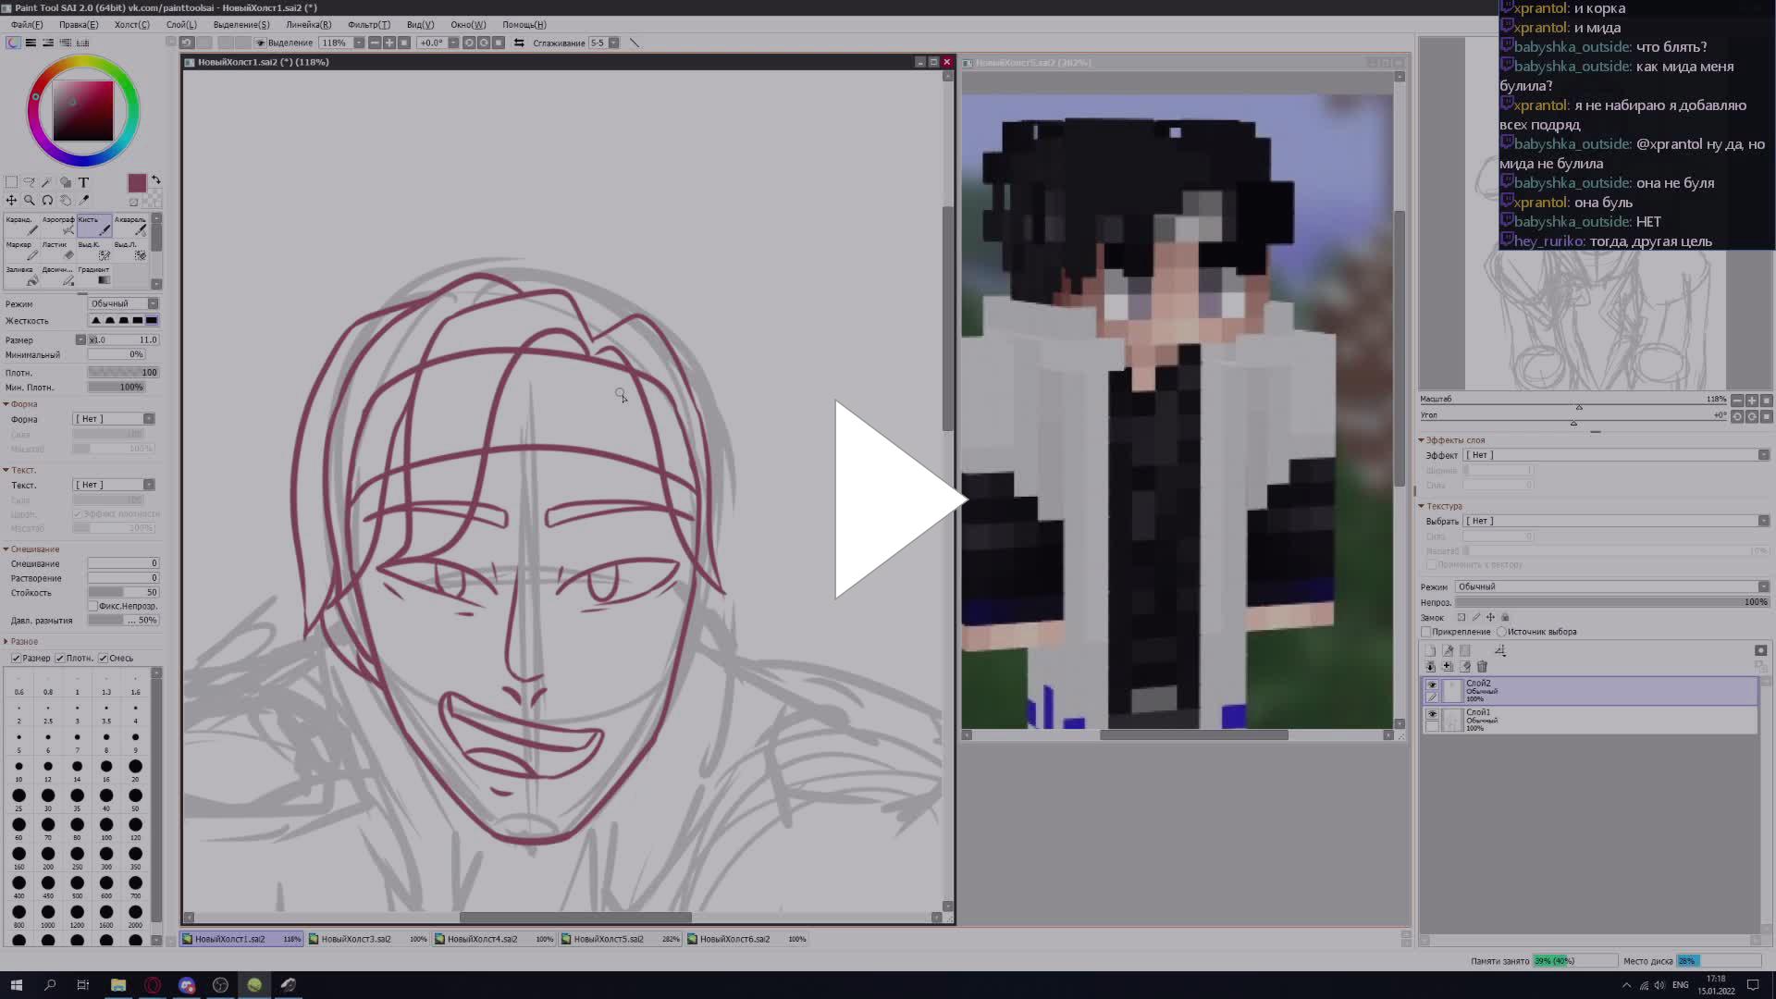The image size is (1776, 999).
Task: Activate the eyedropper color picker tool
Action: pos(83,200)
